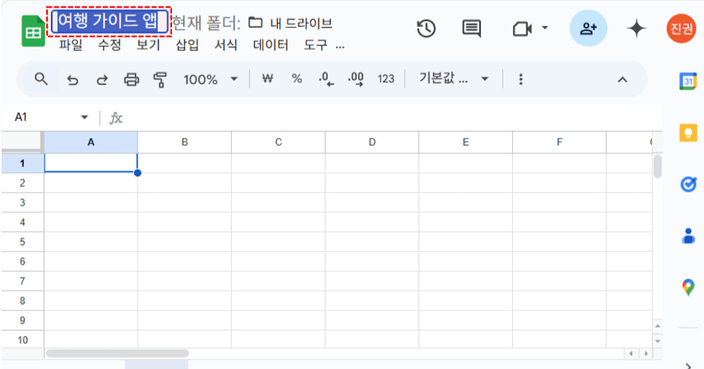The width and height of the screenshot is (704, 369).
Task: Open the 파일 menu
Action: (x=70, y=45)
